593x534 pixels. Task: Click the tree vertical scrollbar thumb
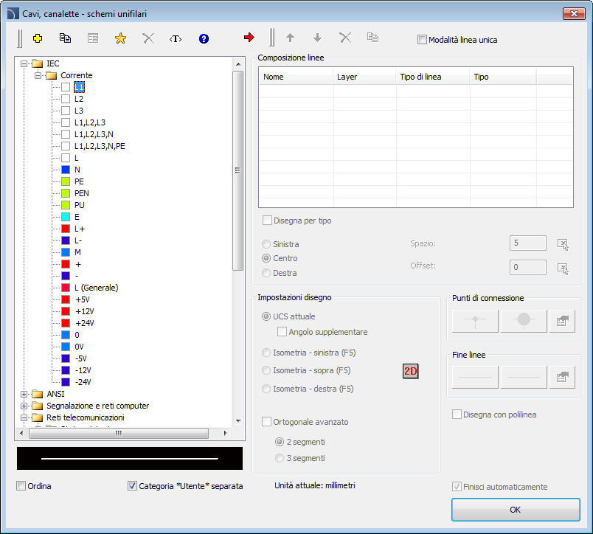pyautogui.click(x=238, y=170)
